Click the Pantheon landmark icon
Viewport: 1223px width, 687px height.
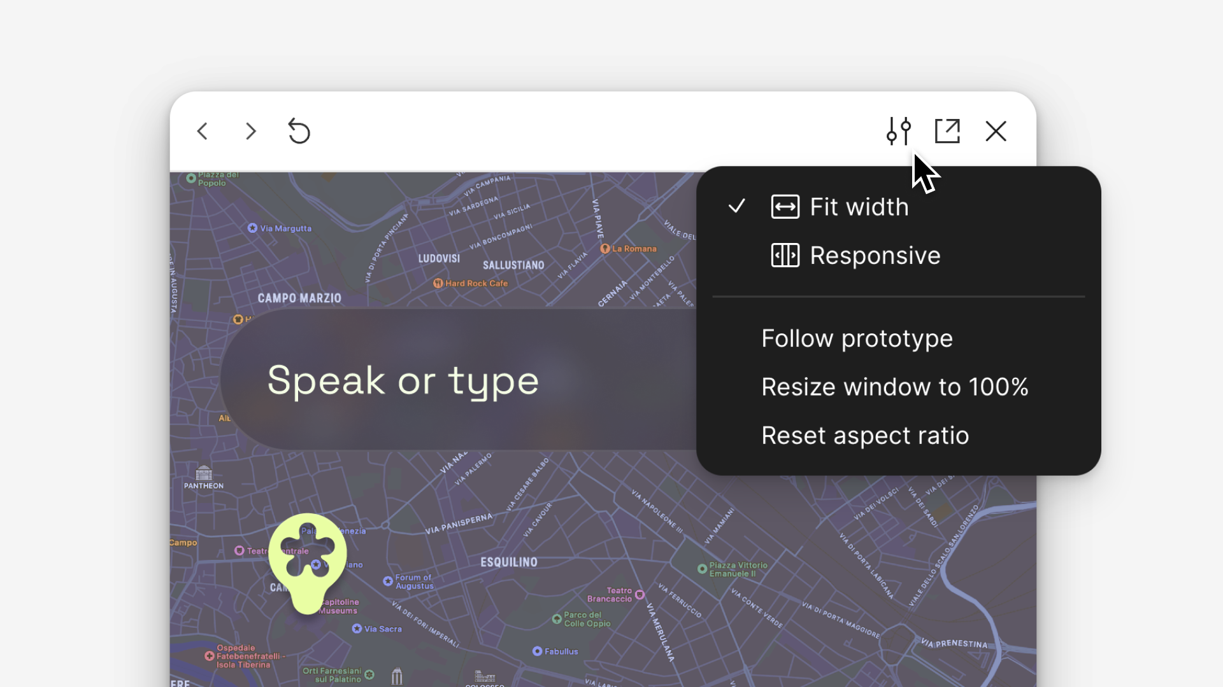(204, 473)
